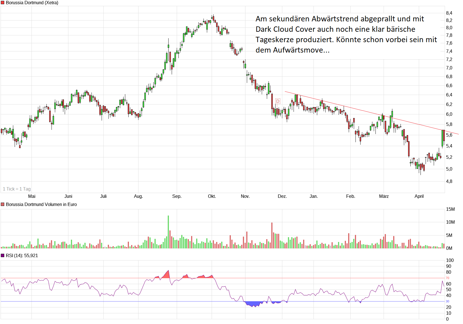The width and height of the screenshot is (463, 324).
Task: Click the "1 Tick = 1 Tag" label
Action: pyautogui.click(x=17, y=189)
